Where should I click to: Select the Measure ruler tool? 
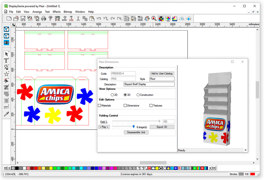tap(6, 107)
